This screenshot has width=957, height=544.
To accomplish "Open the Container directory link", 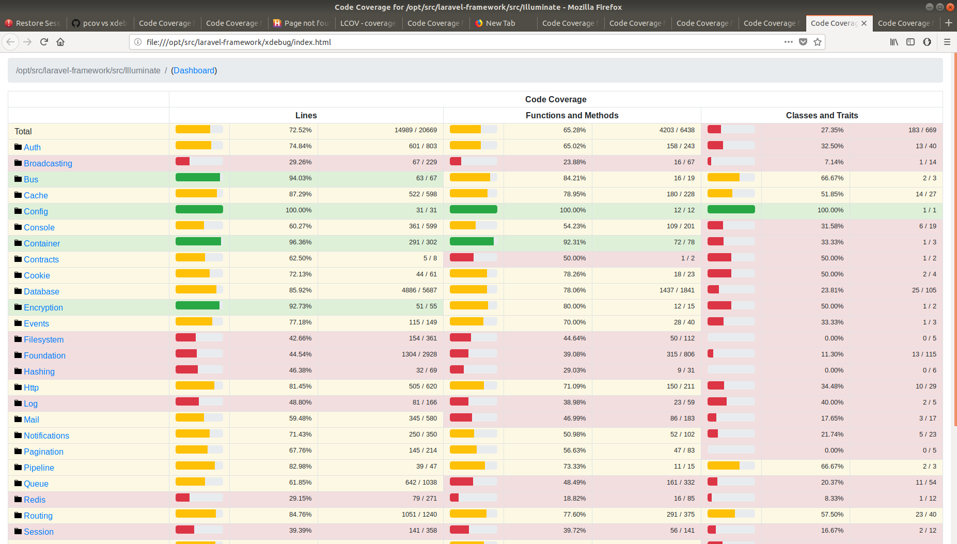I will [x=42, y=243].
